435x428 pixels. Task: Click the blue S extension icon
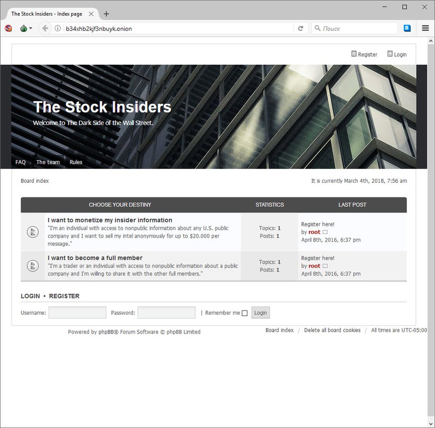click(407, 28)
